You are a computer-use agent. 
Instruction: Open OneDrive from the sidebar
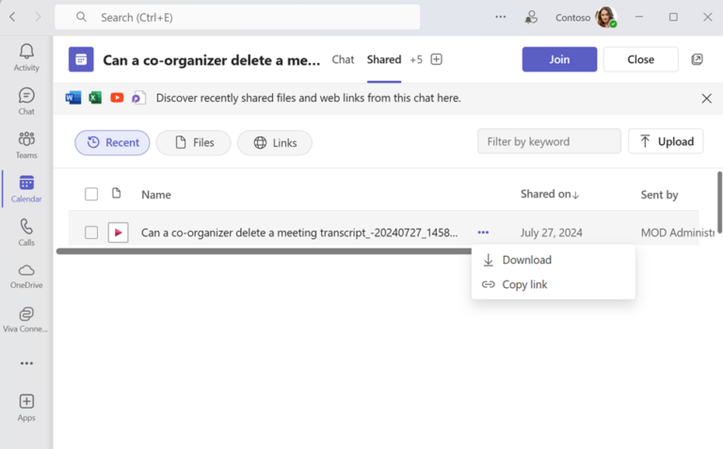(x=26, y=276)
